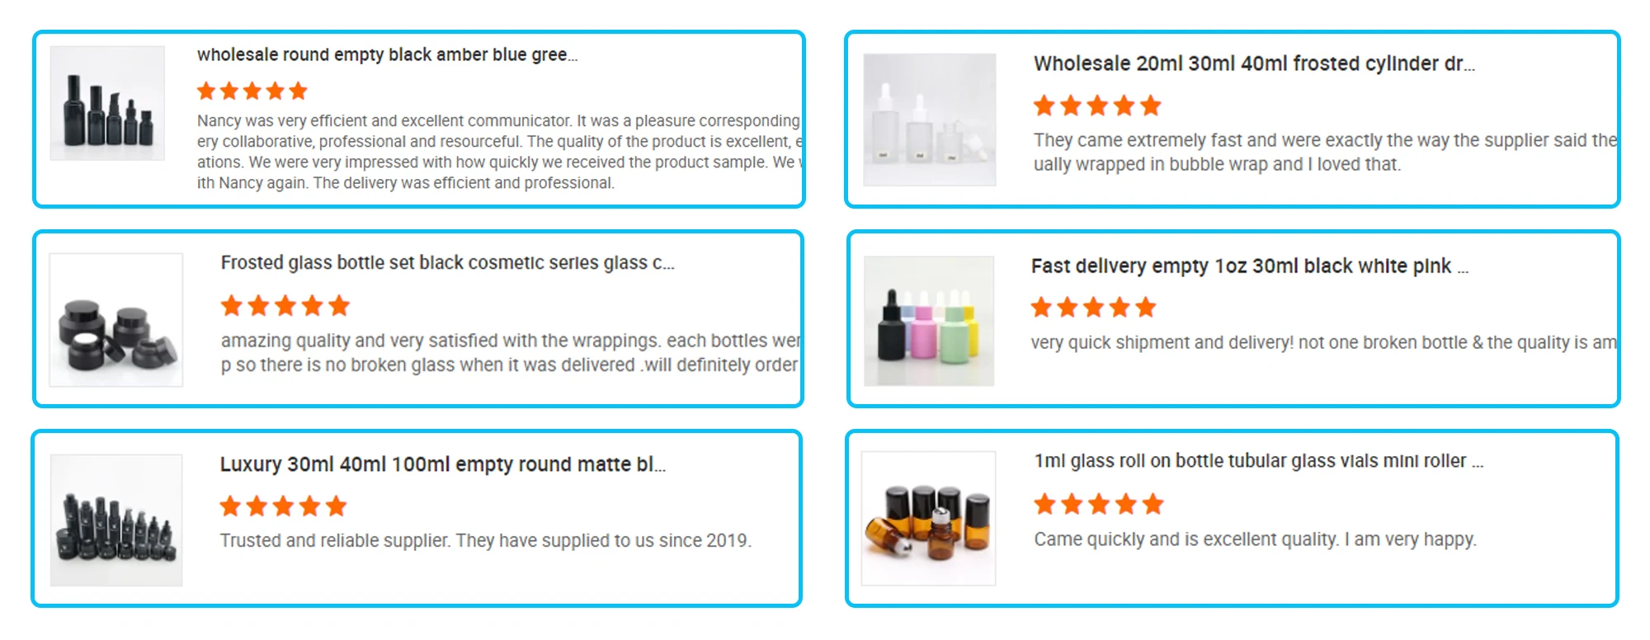
Task: Open '1ml glass roll on bottle' product link
Action: tap(1258, 461)
